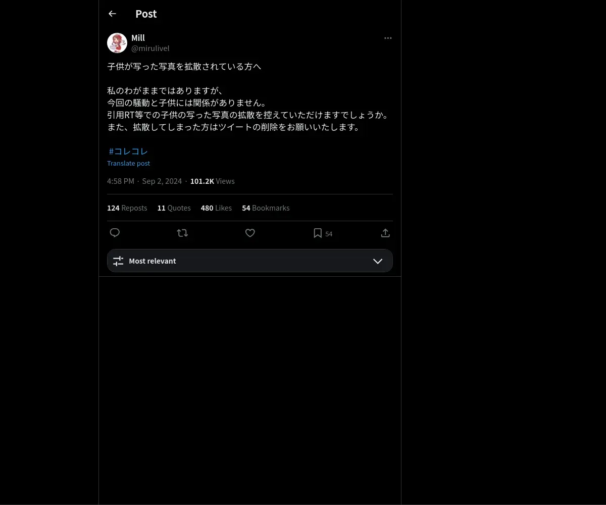
Task: Open the 480 Likes list
Action: click(x=216, y=208)
